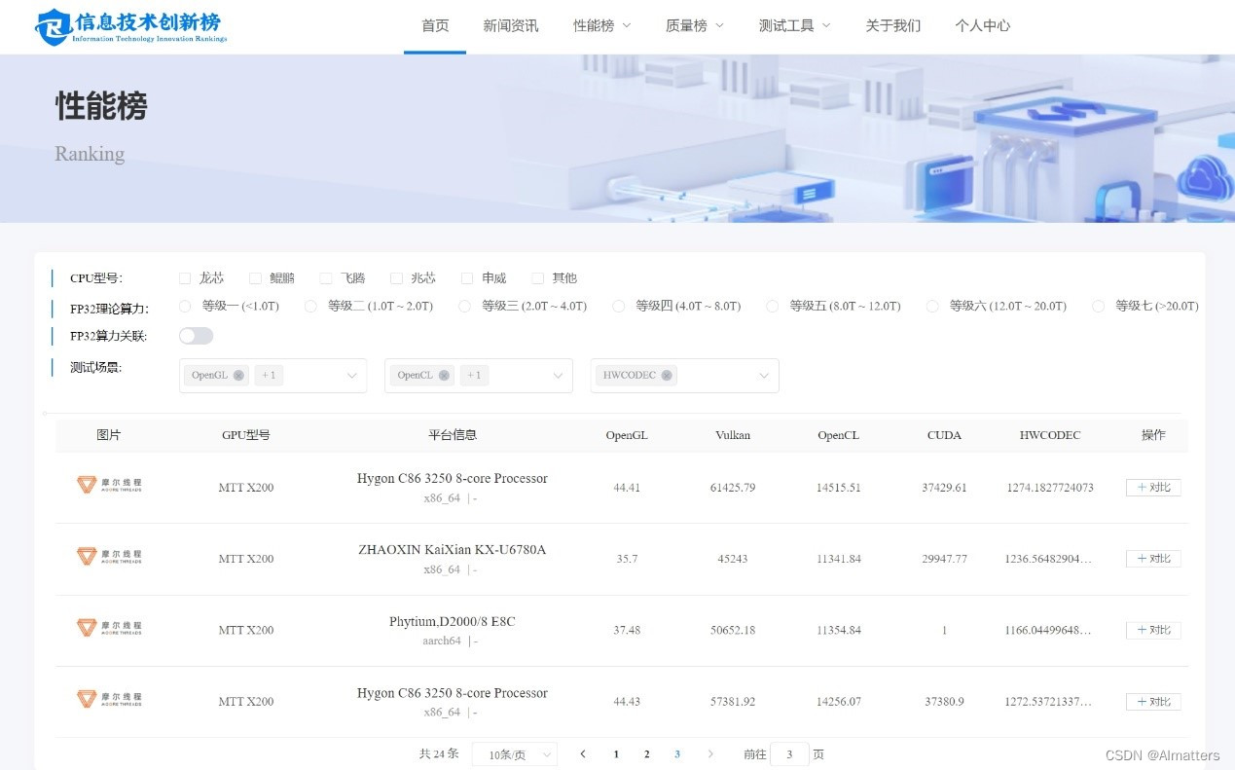Click the OpenCL value 11354.84

838,630
